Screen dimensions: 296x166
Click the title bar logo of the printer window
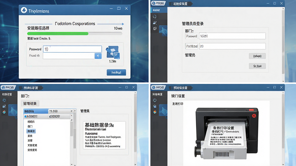(158, 88)
